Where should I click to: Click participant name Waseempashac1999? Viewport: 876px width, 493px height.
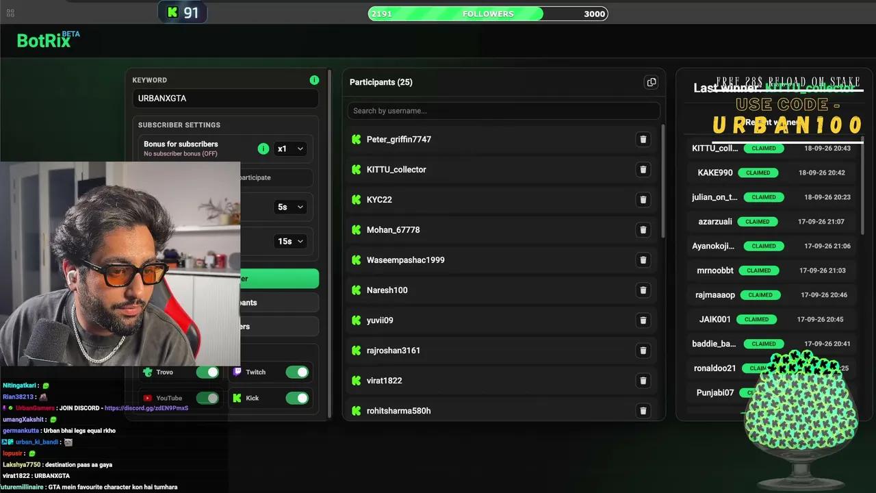[406, 260]
